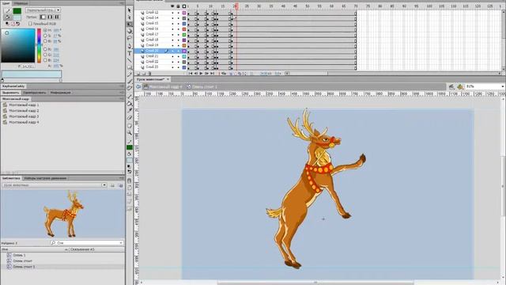Switch to the Выровнять tab

click(11, 93)
